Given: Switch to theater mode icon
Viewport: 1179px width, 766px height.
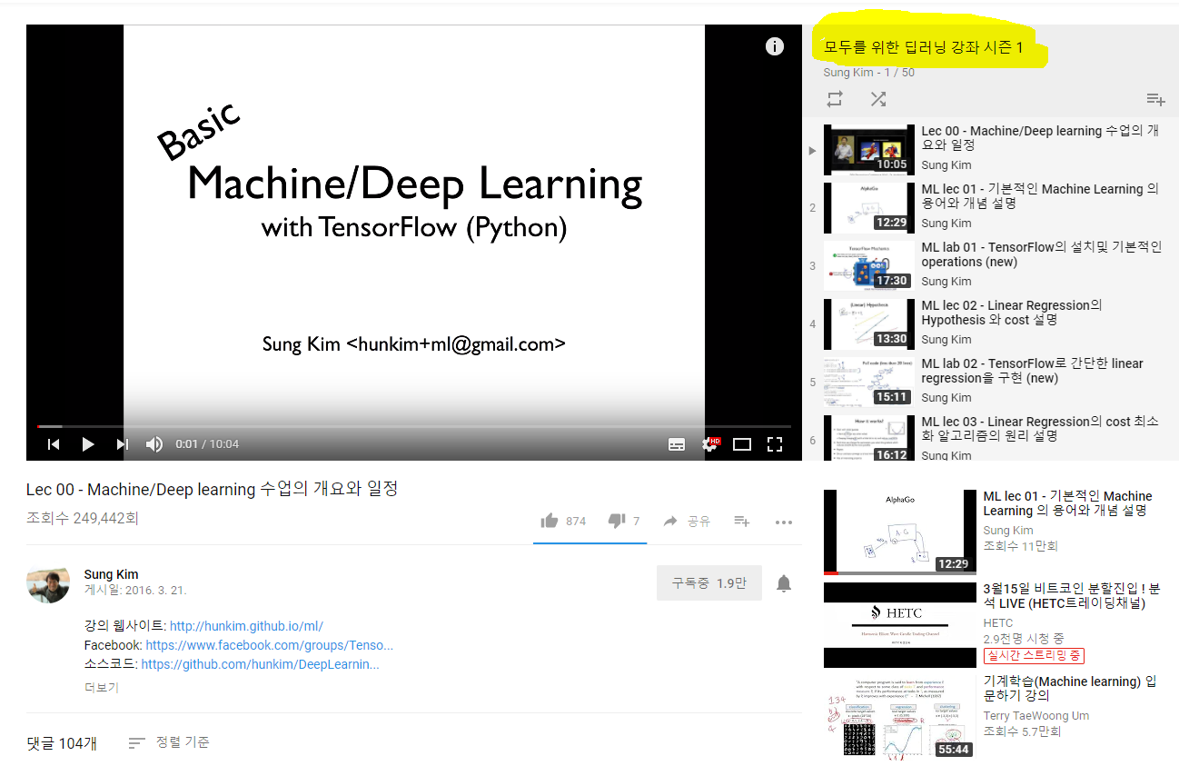Looking at the screenshot, I should click(x=742, y=444).
